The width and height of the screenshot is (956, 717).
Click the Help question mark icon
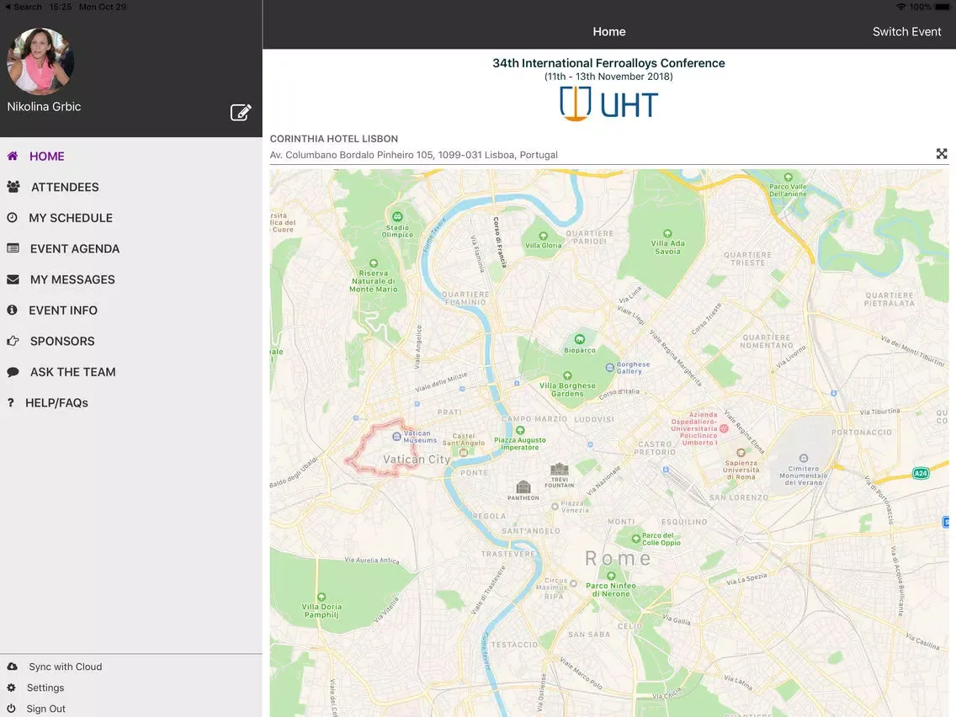(x=10, y=402)
